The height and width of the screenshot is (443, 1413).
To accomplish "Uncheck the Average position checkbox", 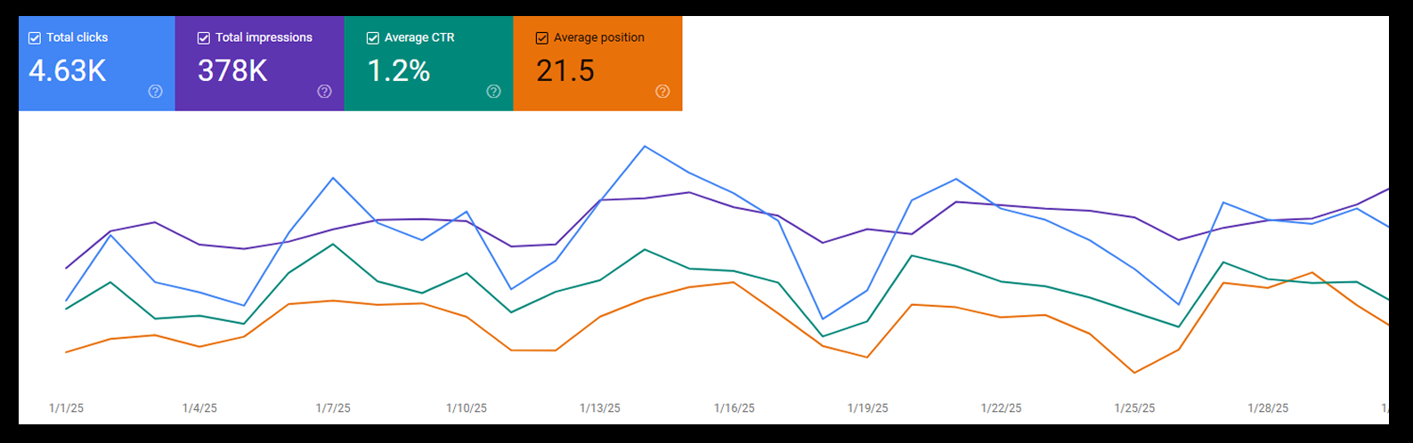I will [542, 38].
